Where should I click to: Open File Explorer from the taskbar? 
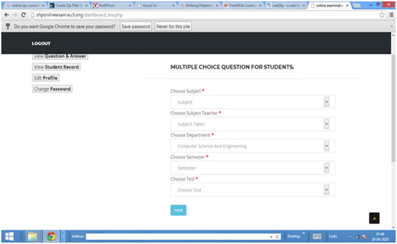pyautogui.click(x=32, y=236)
